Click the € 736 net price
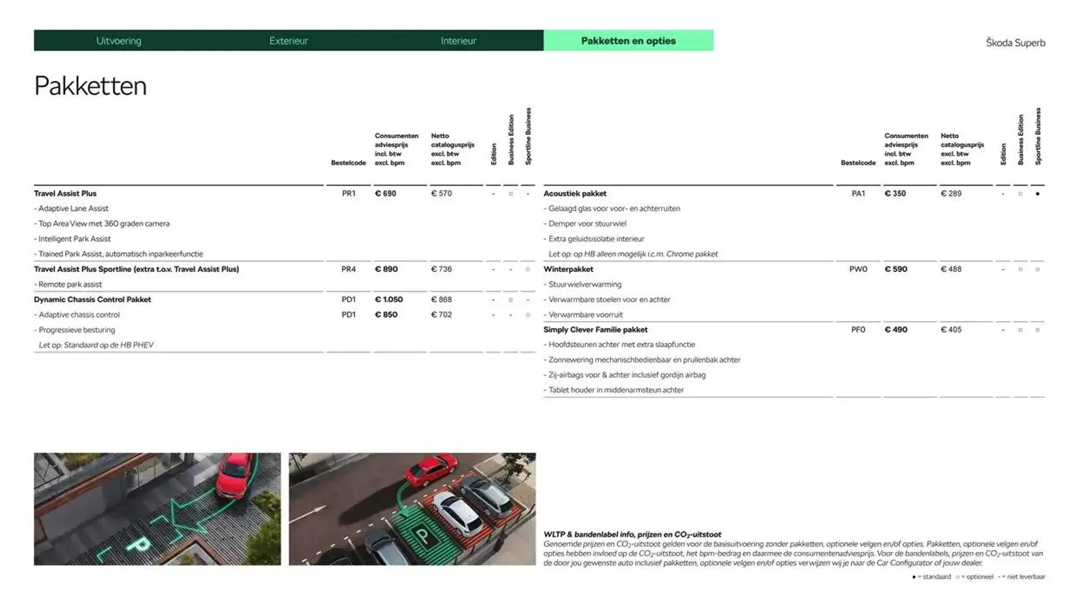1079x607 pixels. [x=441, y=269]
